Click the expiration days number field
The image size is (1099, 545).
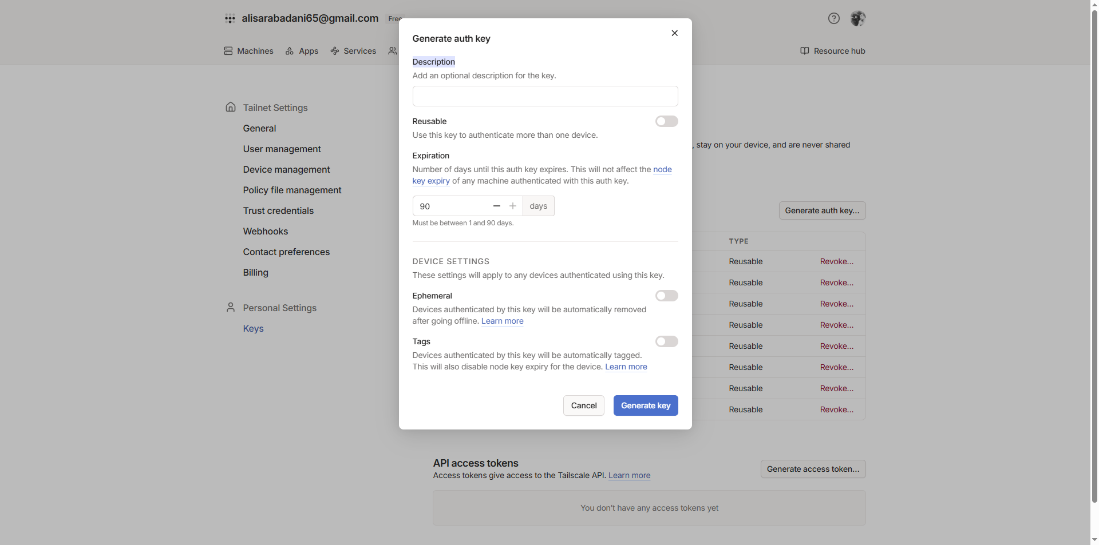452,206
